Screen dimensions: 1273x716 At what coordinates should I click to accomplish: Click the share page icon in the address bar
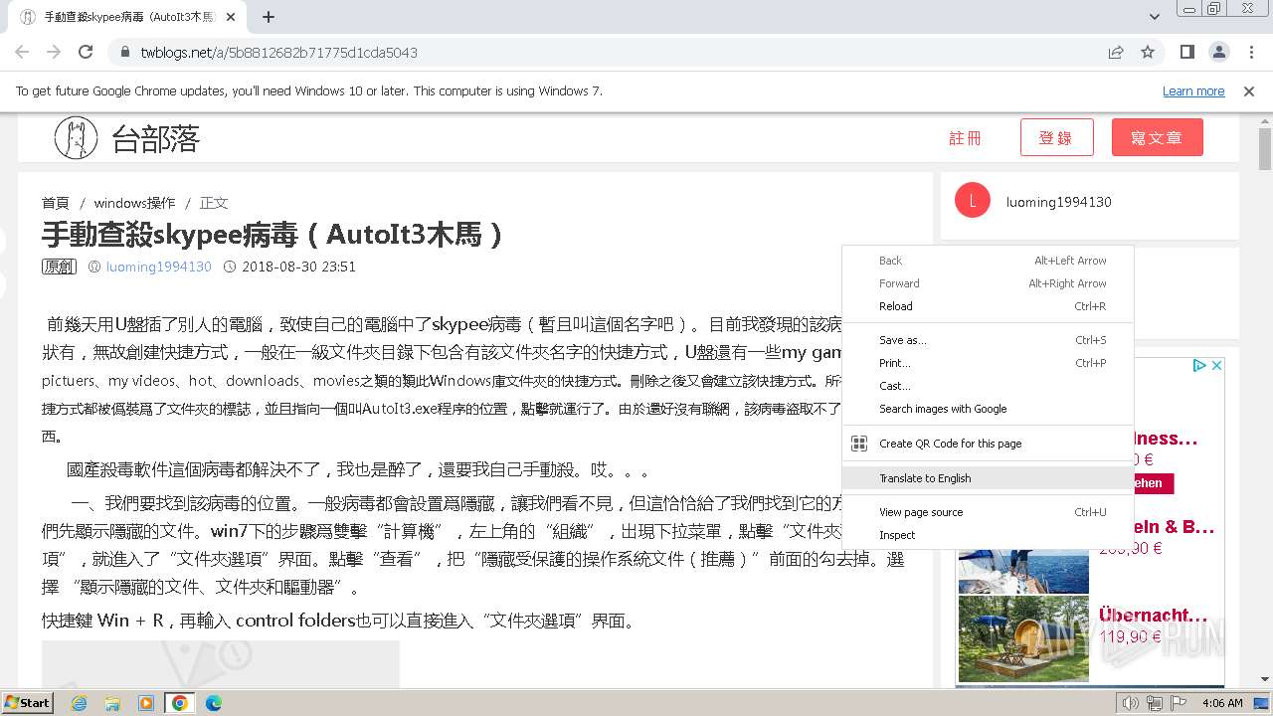click(1116, 52)
